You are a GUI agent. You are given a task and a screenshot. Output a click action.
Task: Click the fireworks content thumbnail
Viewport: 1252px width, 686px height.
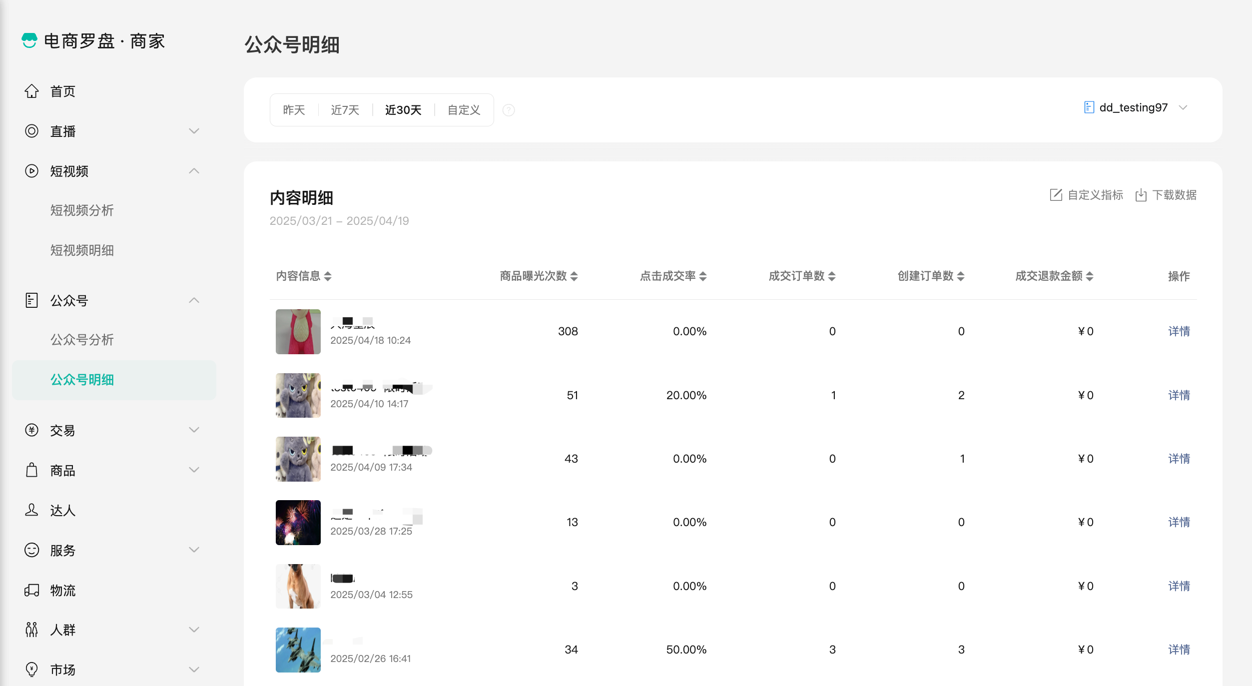298,522
